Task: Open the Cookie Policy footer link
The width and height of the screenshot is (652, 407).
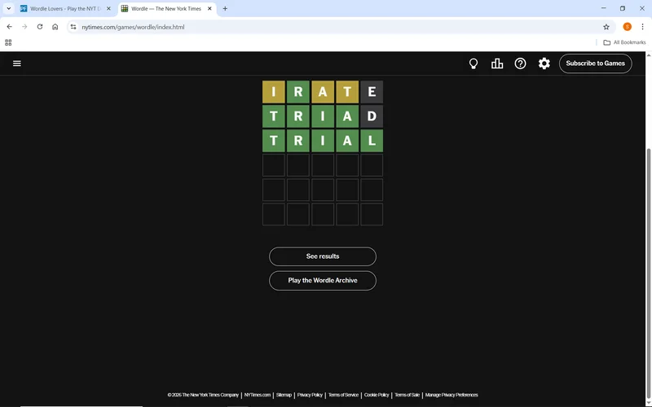Action: 377,395
